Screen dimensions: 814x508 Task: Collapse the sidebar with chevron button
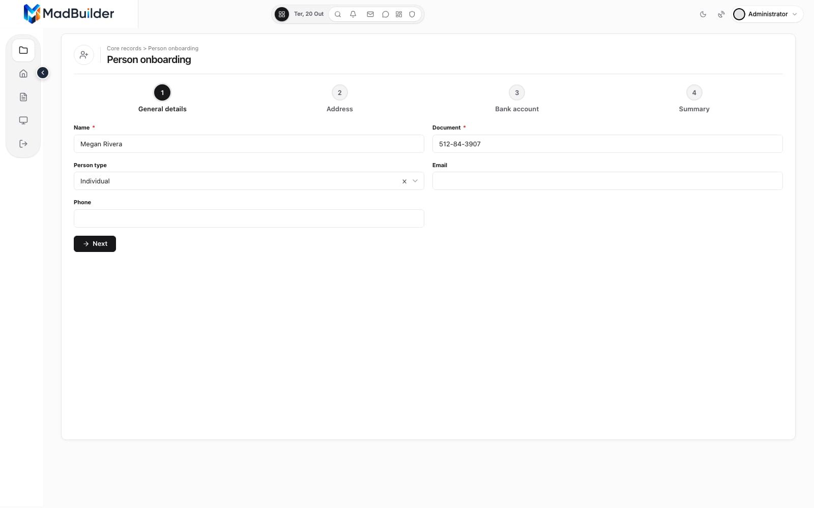tap(43, 73)
